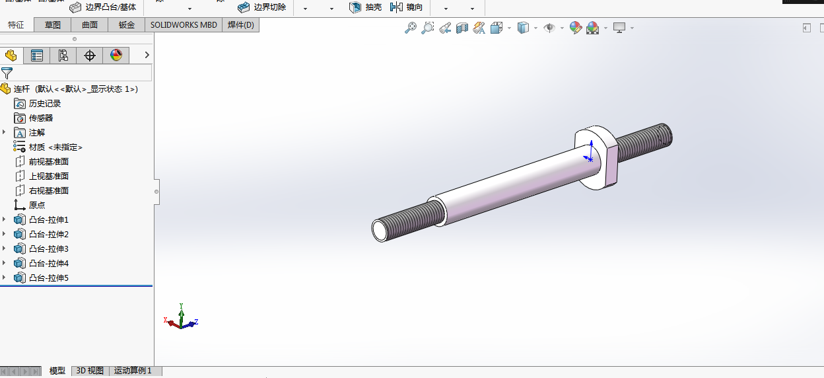This screenshot has height=378, width=824.
Task: Click the 边界切除 button
Action: (x=261, y=7)
